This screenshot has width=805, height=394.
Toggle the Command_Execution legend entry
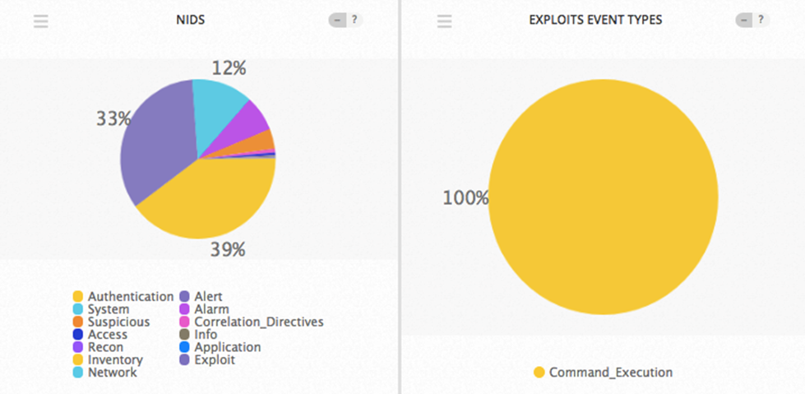point(604,373)
